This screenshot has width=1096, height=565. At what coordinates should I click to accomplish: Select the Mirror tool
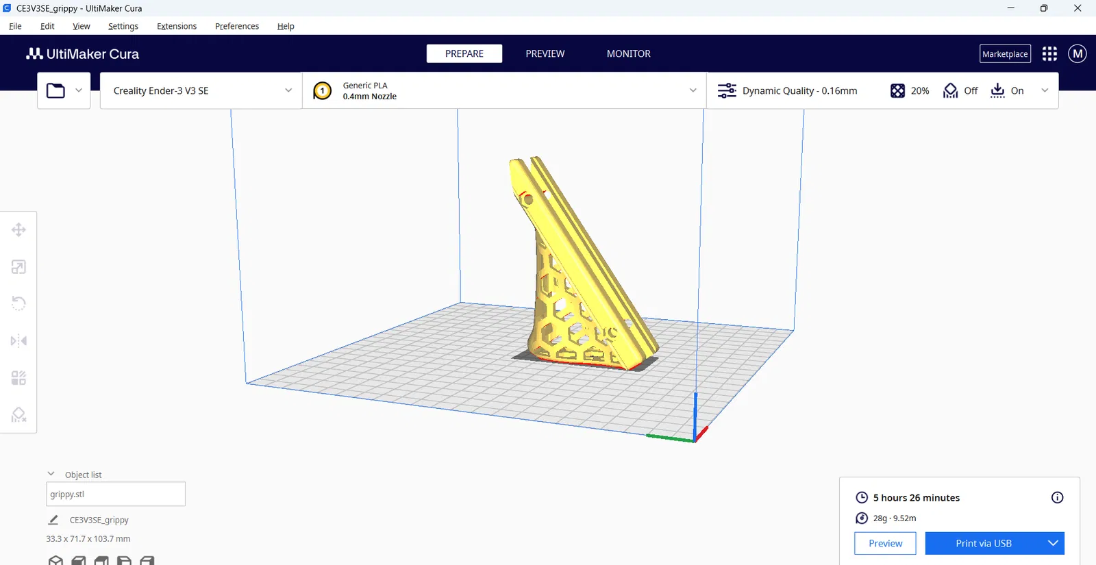tap(18, 341)
